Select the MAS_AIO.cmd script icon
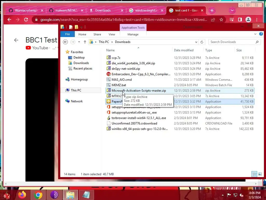Screen dimensions: 266x200 pos(109,79)
